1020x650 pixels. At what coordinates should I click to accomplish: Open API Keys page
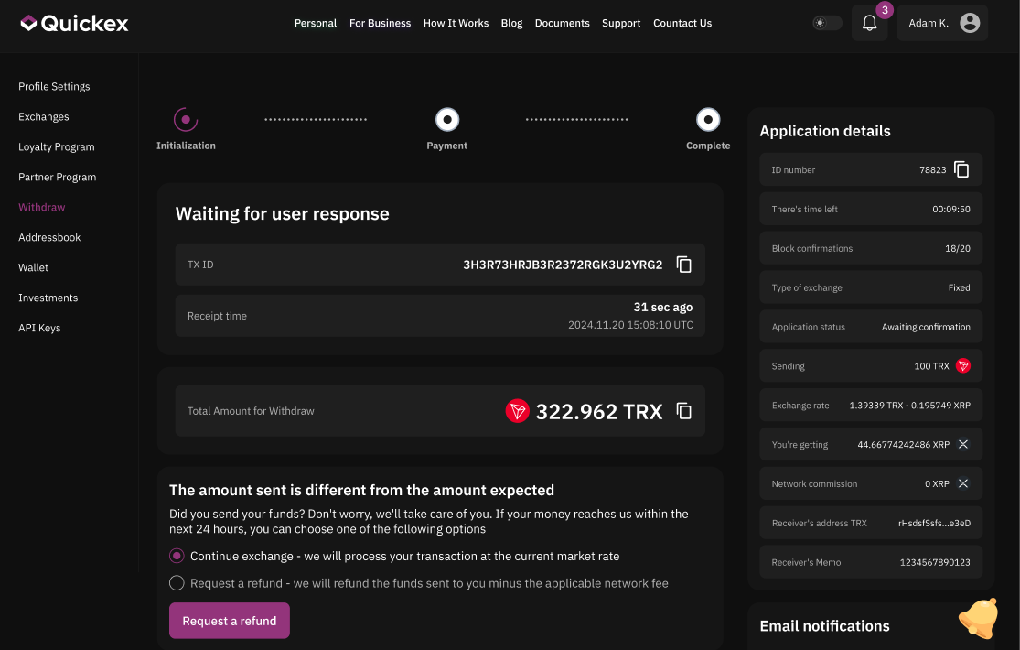coord(39,328)
